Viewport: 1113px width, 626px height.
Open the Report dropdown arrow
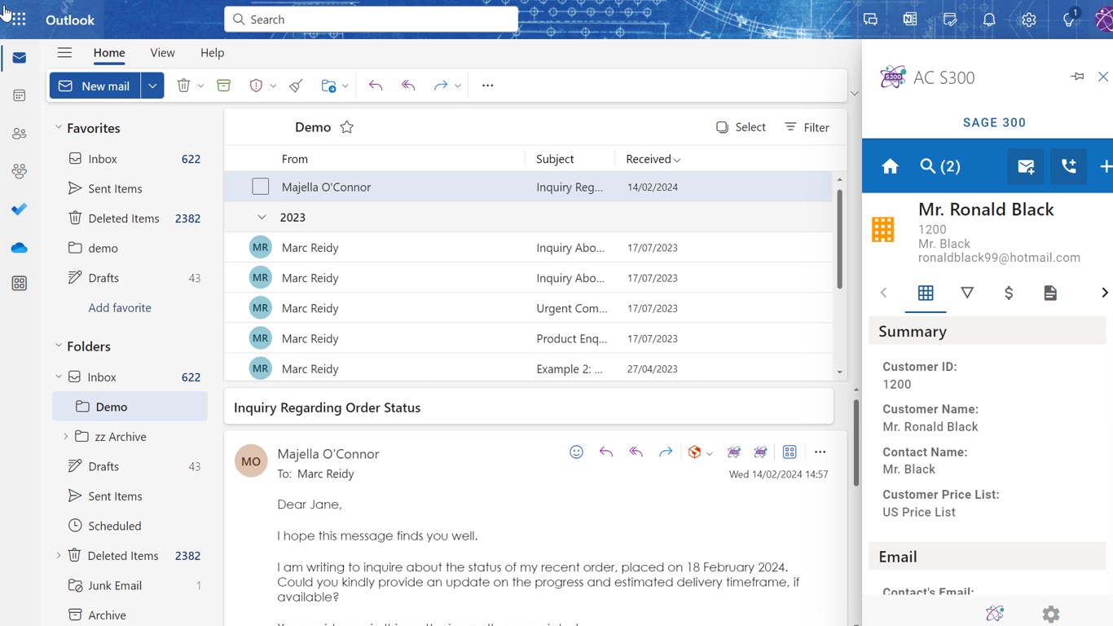click(273, 86)
